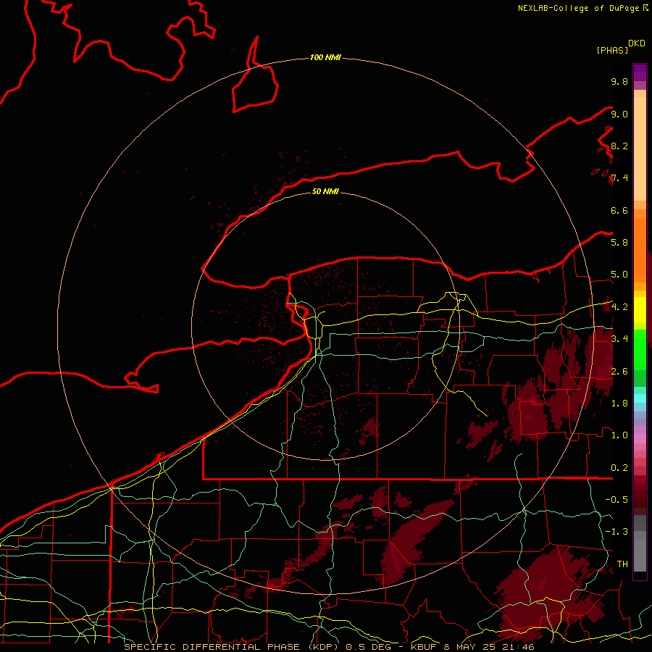Click the 5.8 value on the color scale

pyautogui.click(x=619, y=242)
